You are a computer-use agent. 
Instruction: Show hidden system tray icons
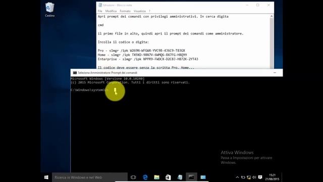coord(237,177)
